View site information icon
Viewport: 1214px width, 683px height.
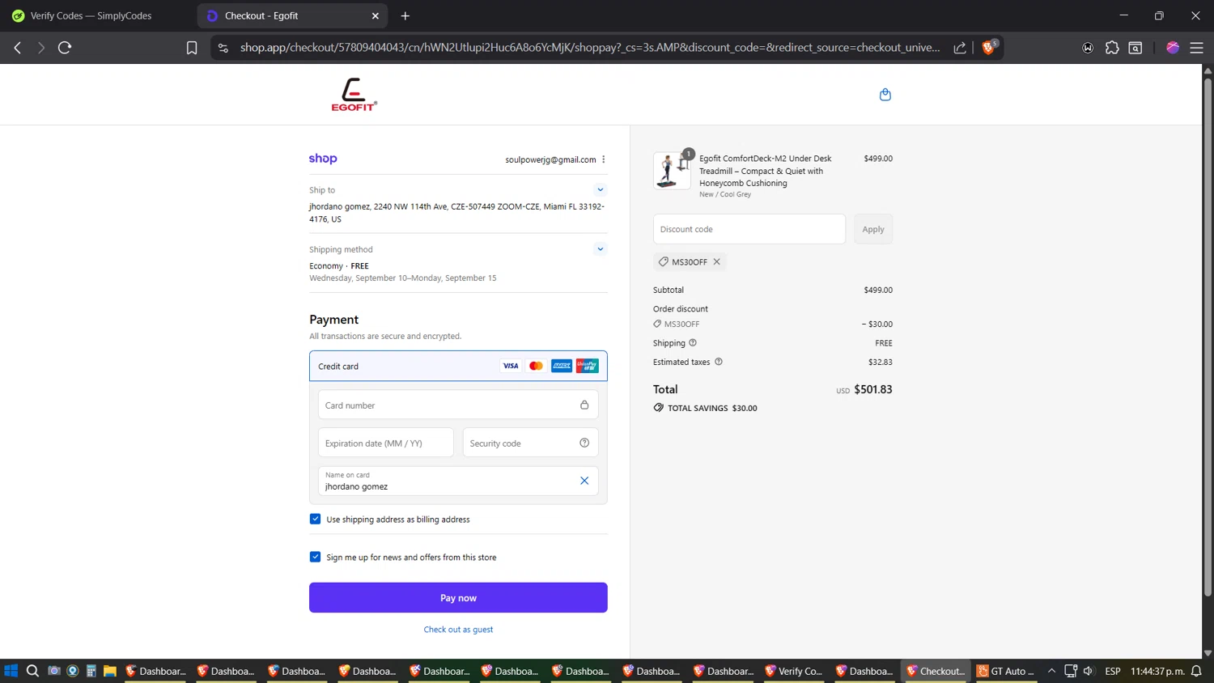coord(223,48)
